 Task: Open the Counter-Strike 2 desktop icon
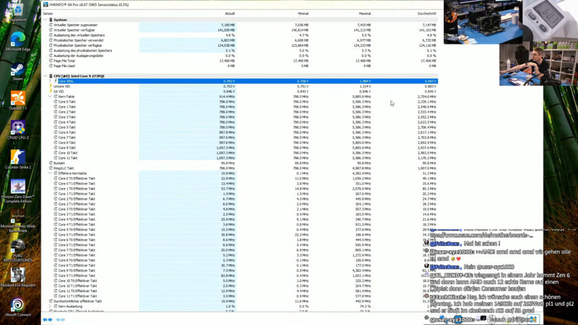coord(17,160)
